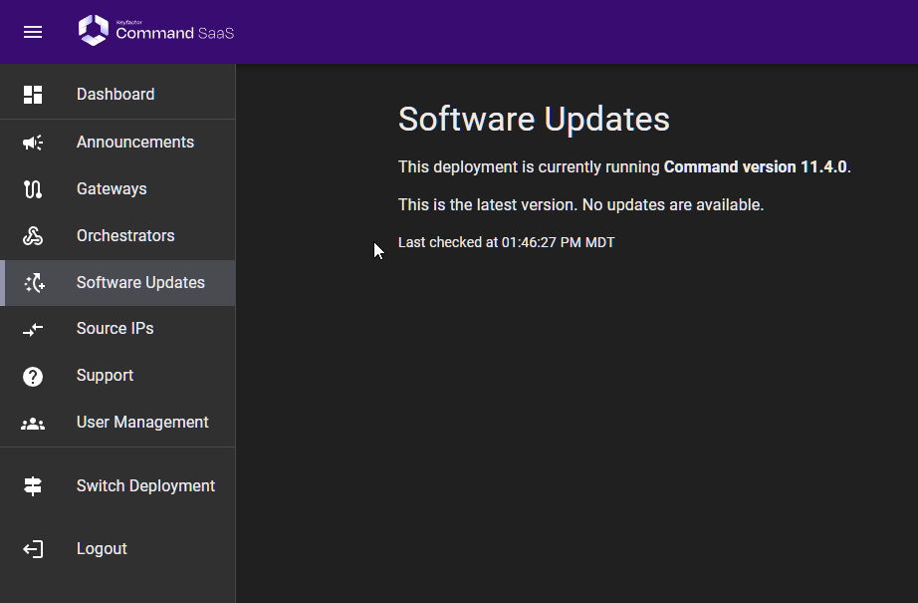Image resolution: width=918 pixels, height=603 pixels.
Task: Click the Orchestrators webhook icon
Action: (x=33, y=236)
